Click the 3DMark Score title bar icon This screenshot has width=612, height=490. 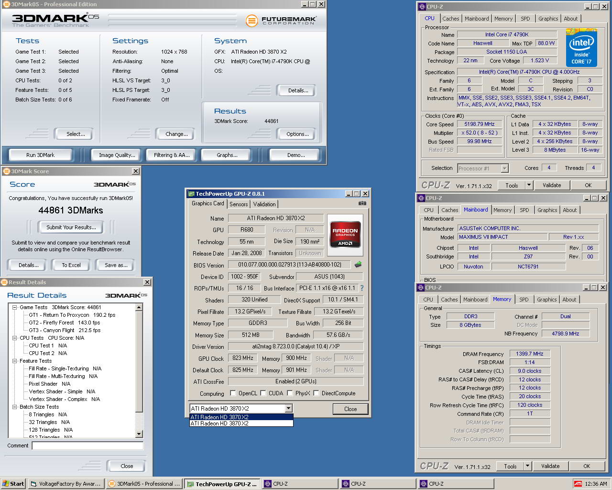tap(7, 171)
